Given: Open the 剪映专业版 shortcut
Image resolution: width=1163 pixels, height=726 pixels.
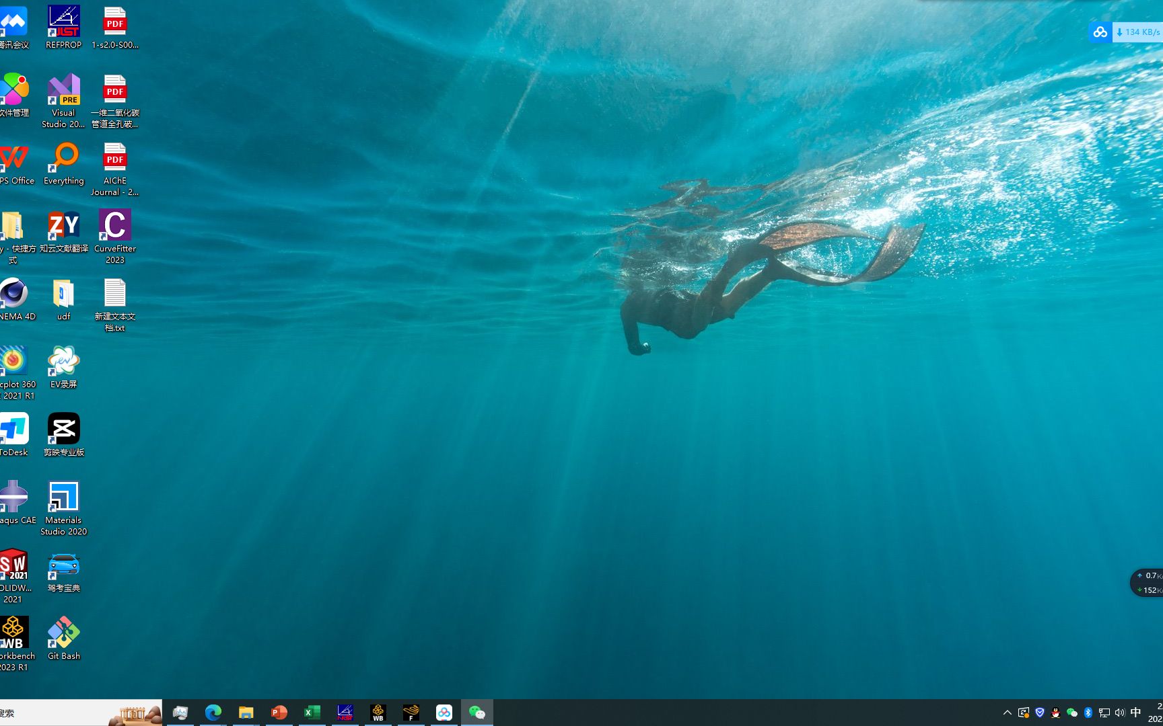Looking at the screenshot, I should pyautogui.click(x=64, y=435).
